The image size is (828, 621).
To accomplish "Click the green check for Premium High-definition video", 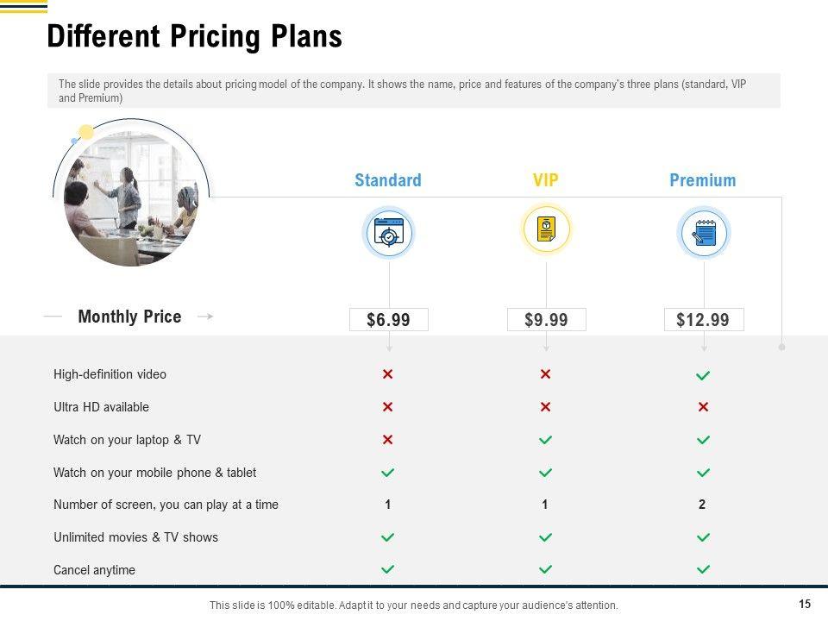I will (703, 375).
